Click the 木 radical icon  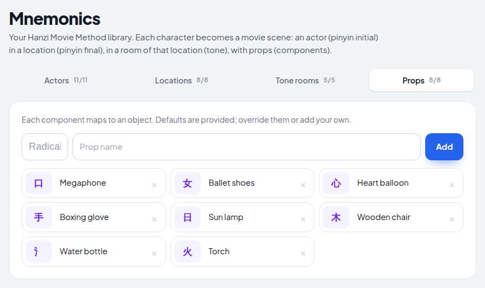(x=336, y=217)
